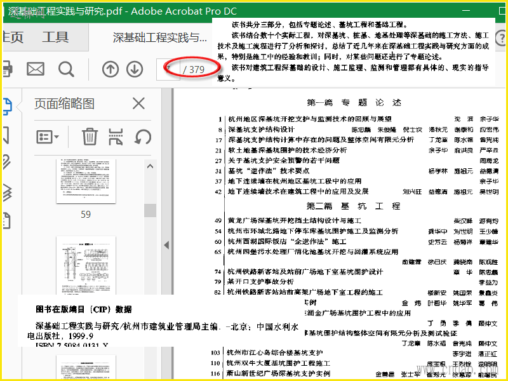Open layers sidebar icon

[7, 192]
